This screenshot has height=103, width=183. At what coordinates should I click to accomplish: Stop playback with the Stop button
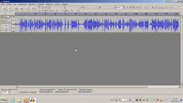click(27, 9)
